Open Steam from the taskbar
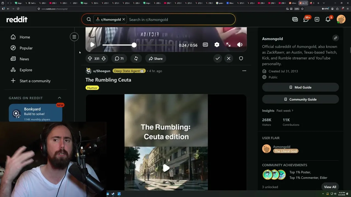 (113, 194)
